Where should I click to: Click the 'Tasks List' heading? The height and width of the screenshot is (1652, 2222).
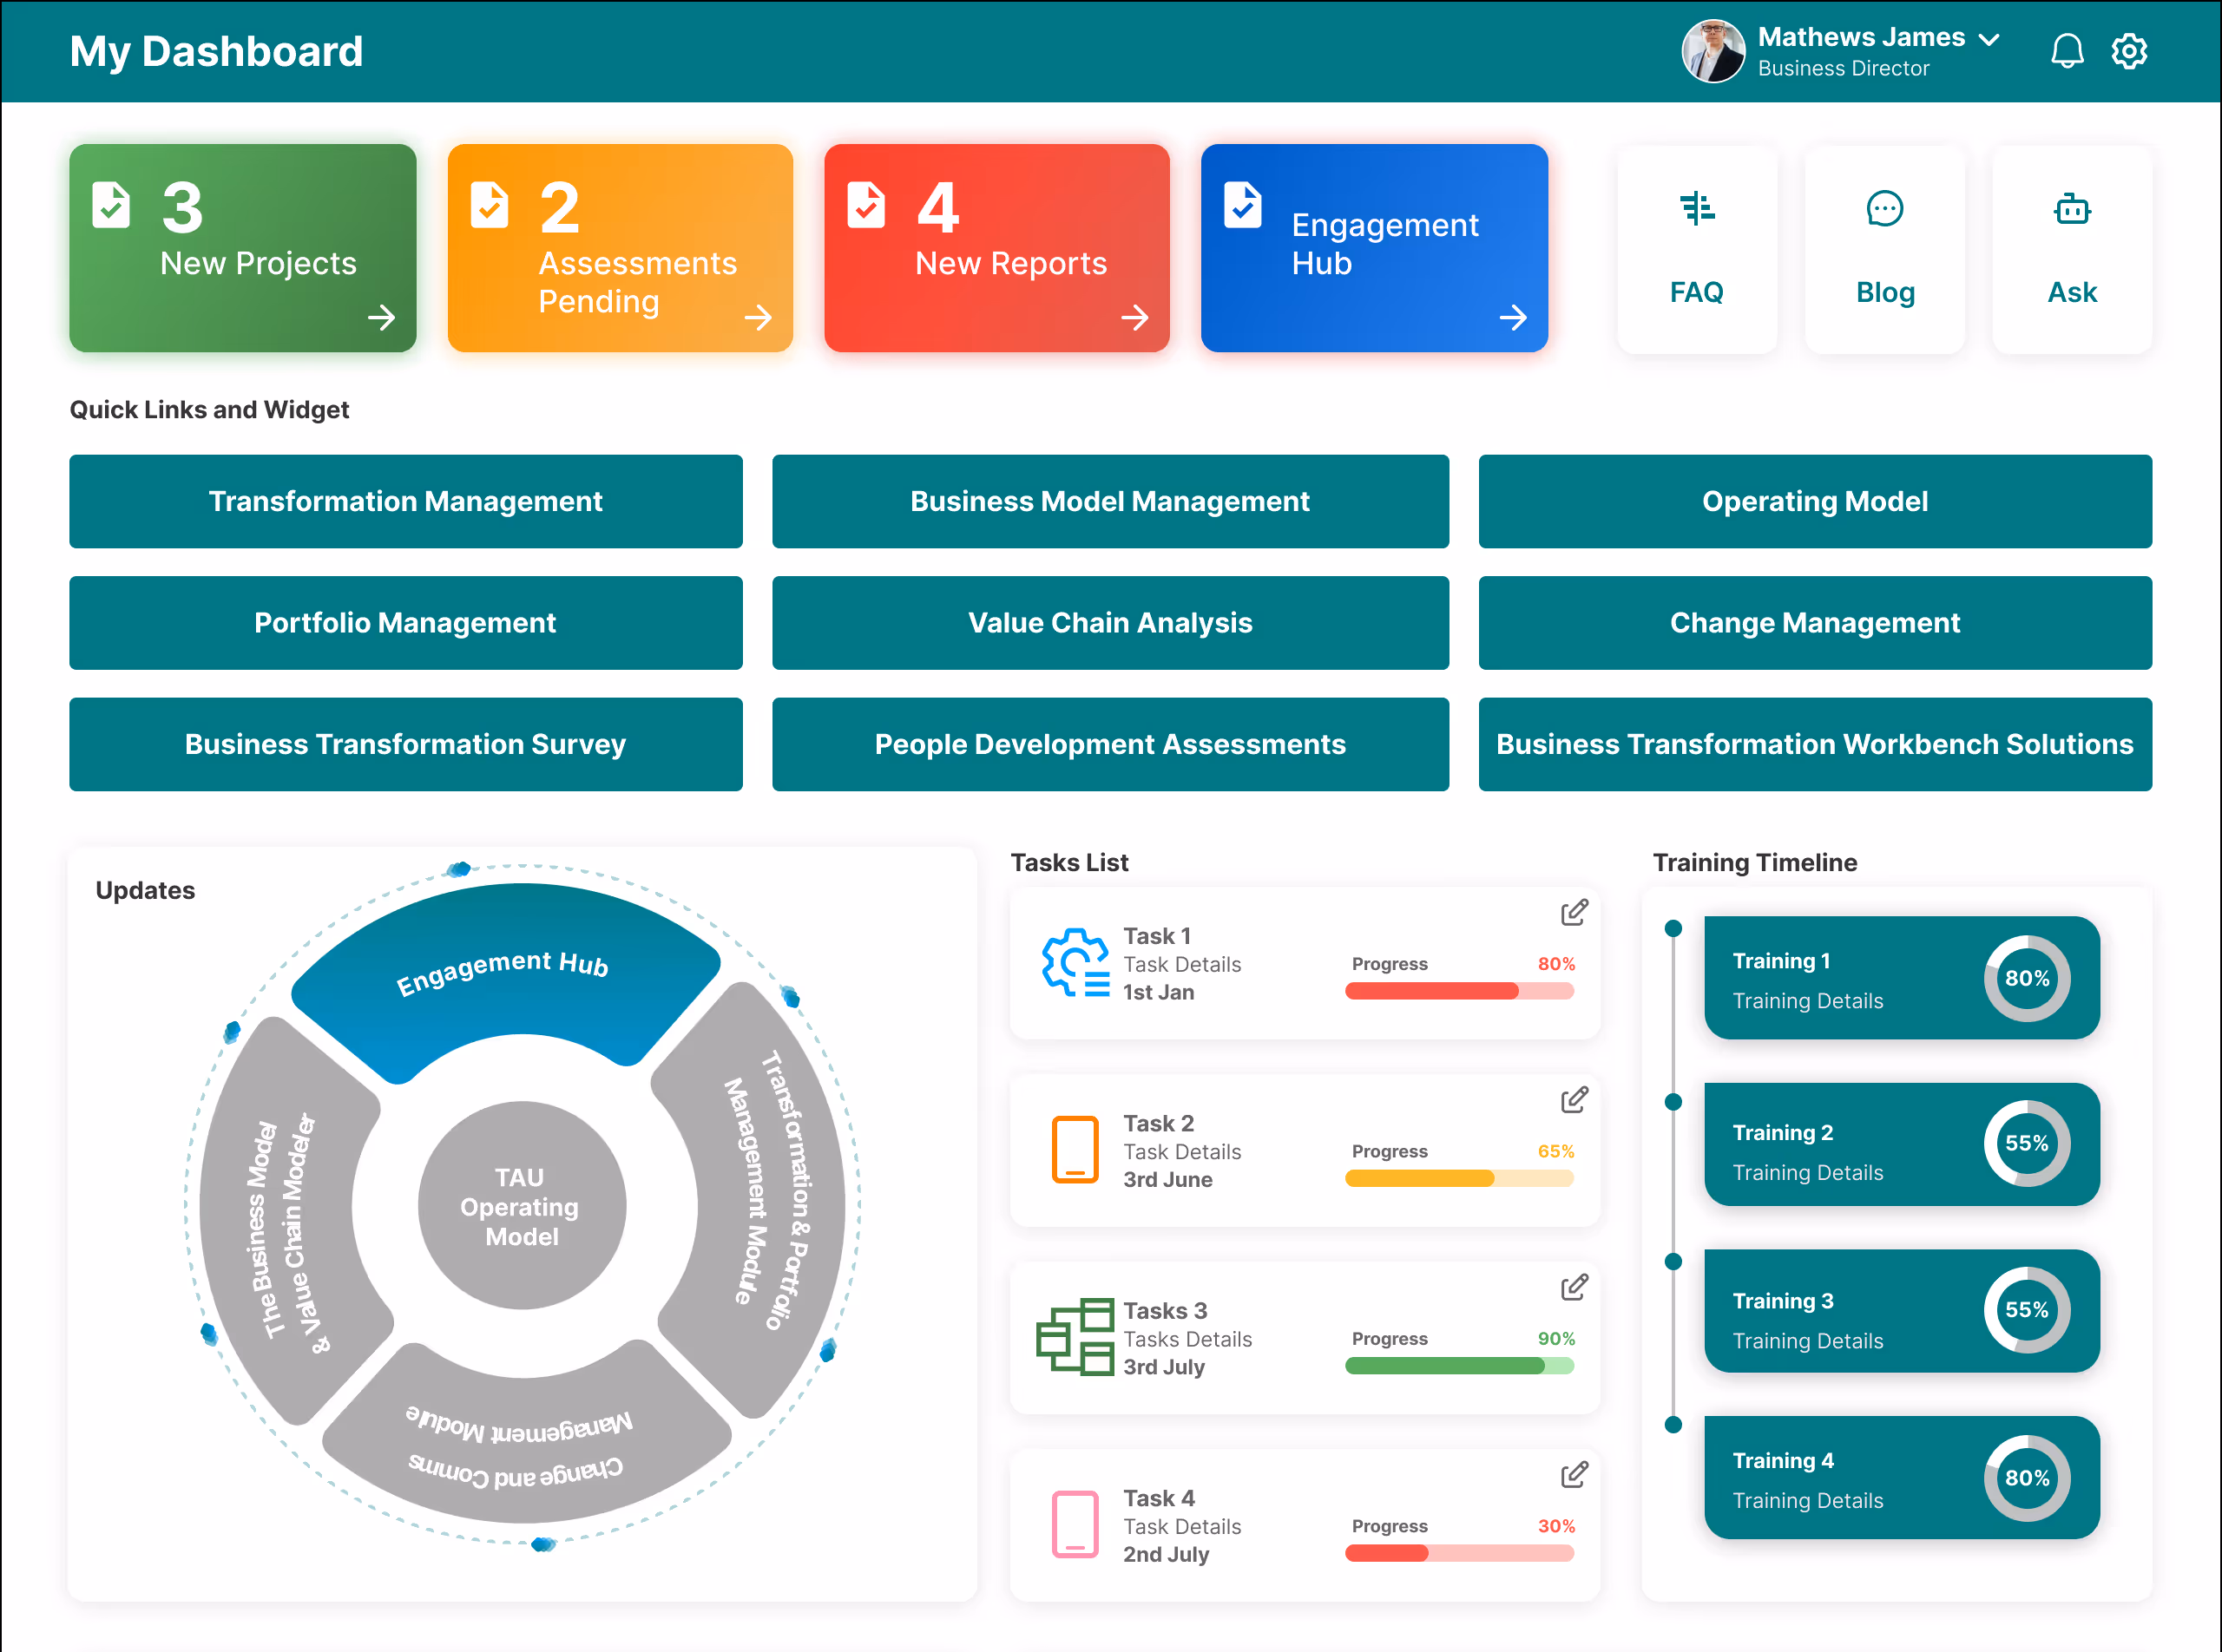(1069, 862)
